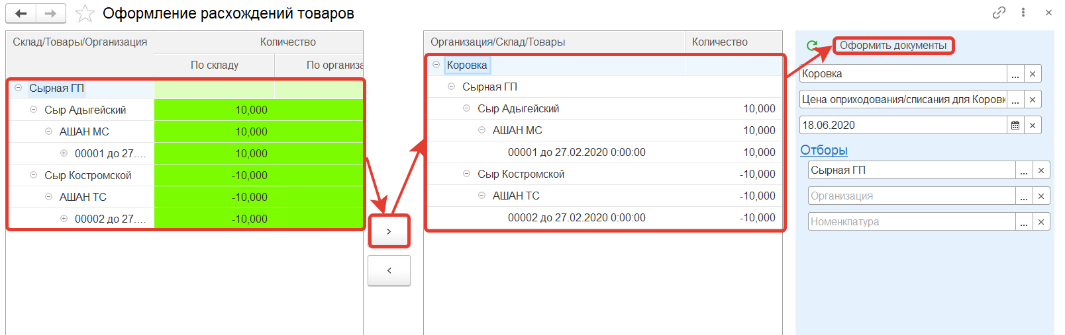Expand 00001 batch row in left tree

pos(64,153)
